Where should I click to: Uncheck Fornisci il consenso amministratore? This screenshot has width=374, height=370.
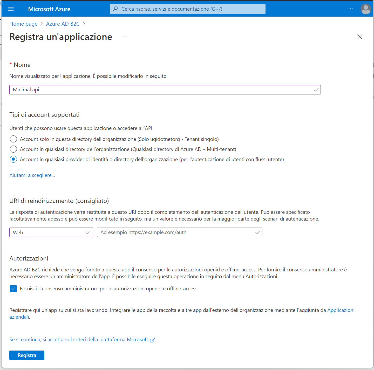[x=13, y=289]
